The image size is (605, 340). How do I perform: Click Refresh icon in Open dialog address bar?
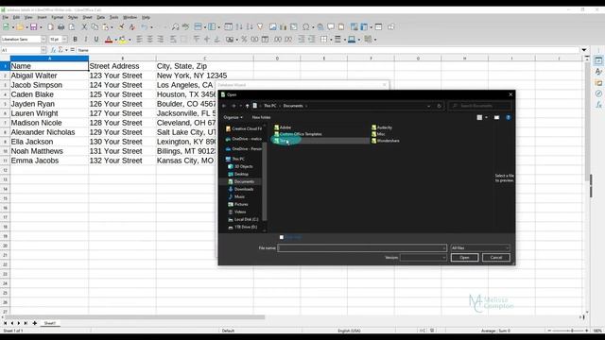[439, 106]
